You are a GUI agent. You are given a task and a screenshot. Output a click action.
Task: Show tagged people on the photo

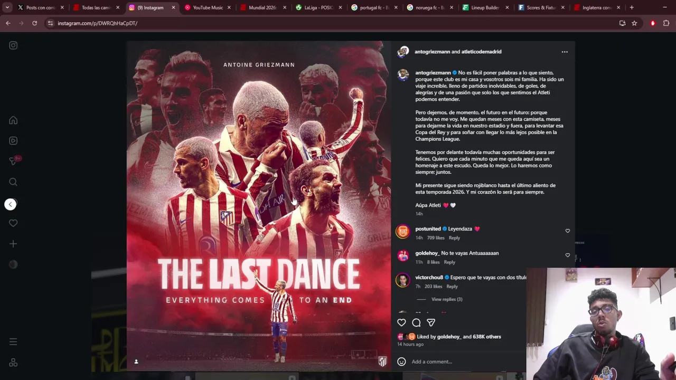pos(136,362)
